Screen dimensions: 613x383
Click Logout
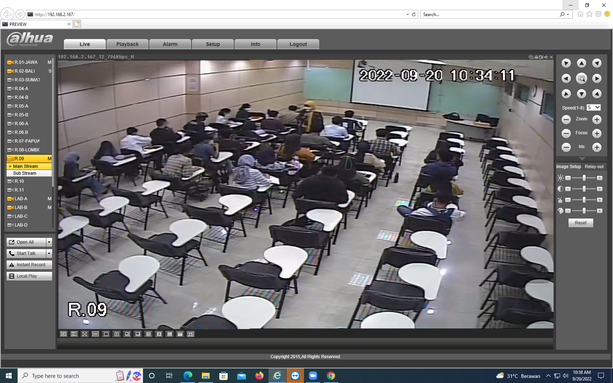click(x=298, y=44)
